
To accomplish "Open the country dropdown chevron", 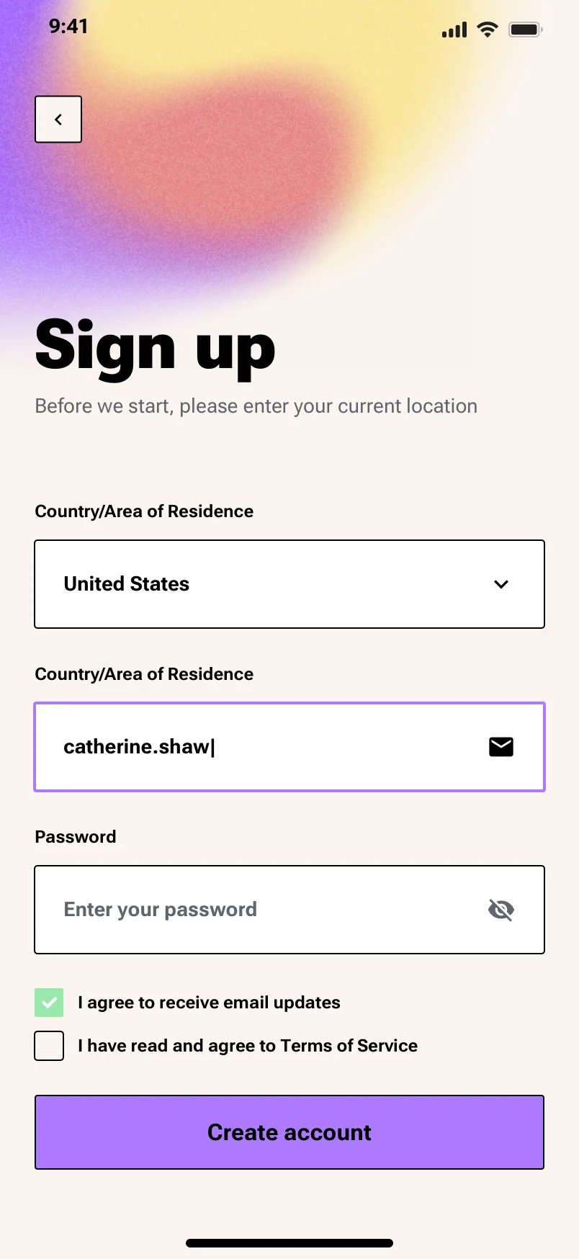I will pos(501,584).
